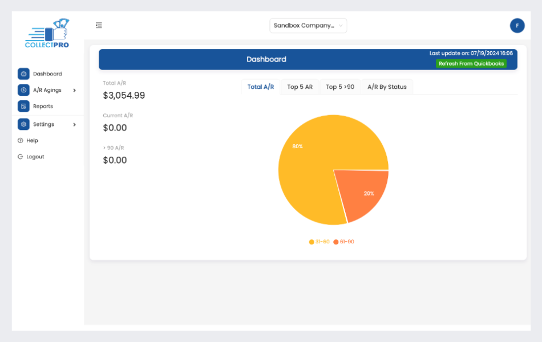The height and width of the screenshot is (342, 542).
Task: Click the Reports icon in sidebar
Action: coord(23,106)
